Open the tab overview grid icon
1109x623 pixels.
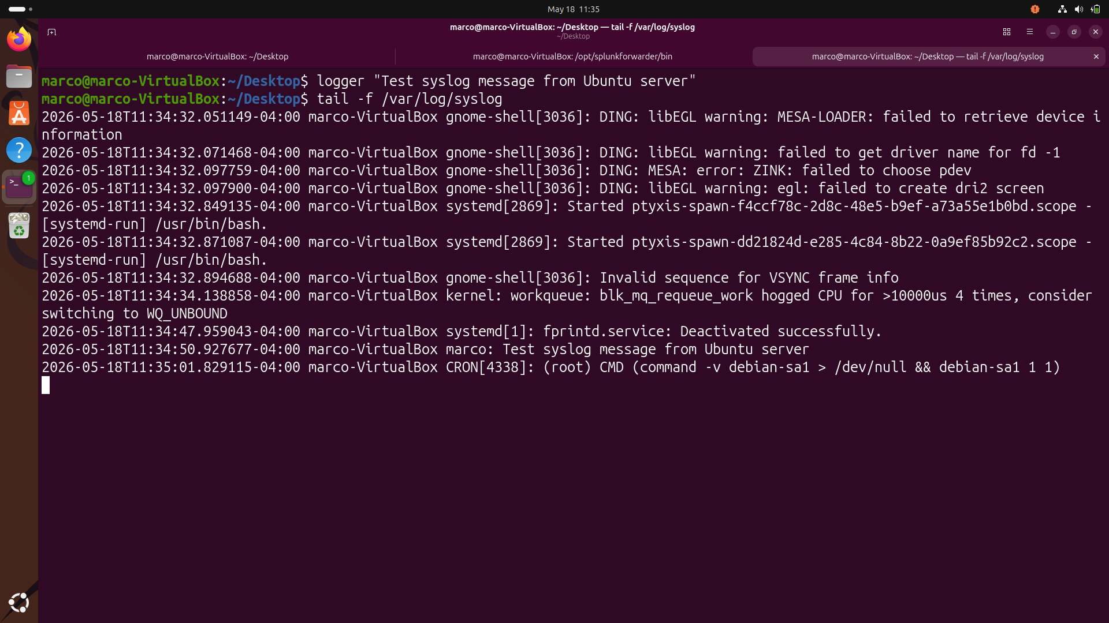pyautogui.click(x=1007, y=32)
